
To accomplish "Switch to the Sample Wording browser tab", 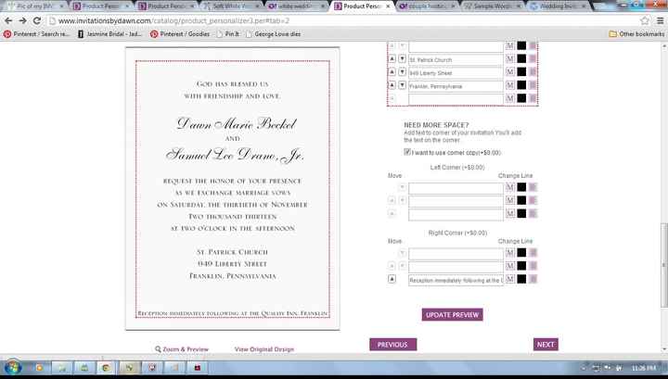I will (x=492, y=6).
